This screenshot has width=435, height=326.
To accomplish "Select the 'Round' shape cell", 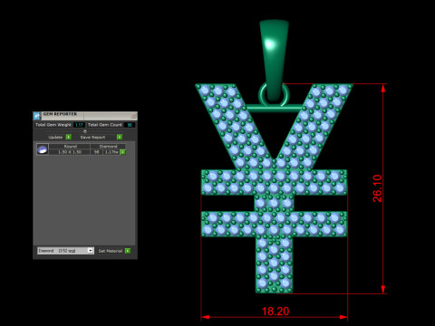I will click(x=70, y=147).
